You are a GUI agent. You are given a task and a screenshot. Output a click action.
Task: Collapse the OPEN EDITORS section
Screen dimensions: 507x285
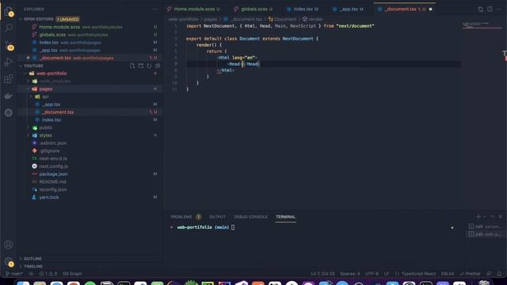(x=21, y=19)
